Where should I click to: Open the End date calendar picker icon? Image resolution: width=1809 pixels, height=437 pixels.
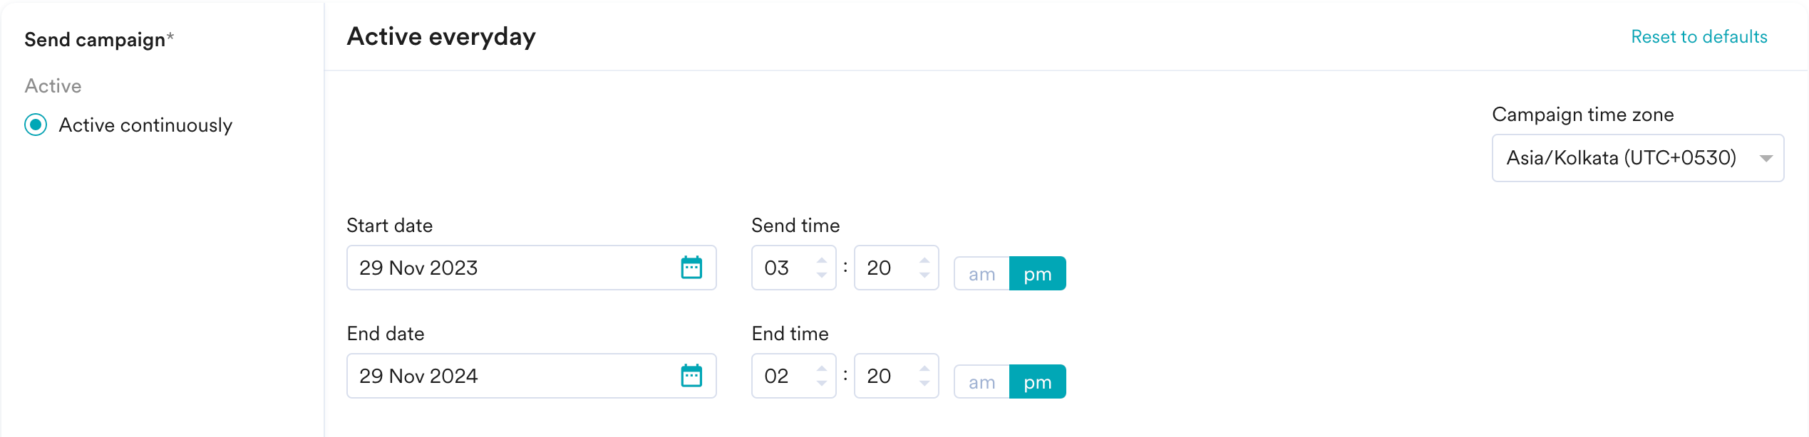pos(691,376)
